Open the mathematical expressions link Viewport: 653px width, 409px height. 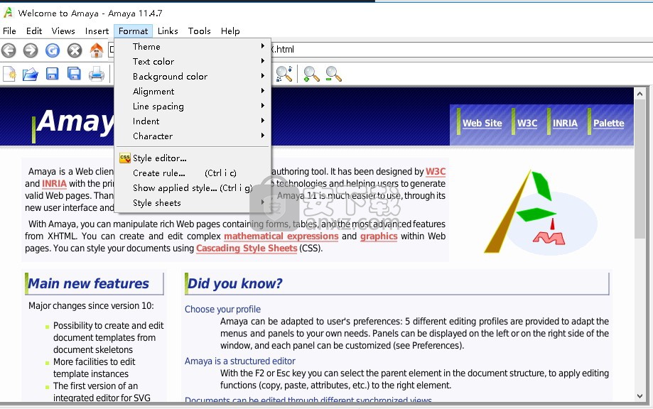(x=281, y=236)
